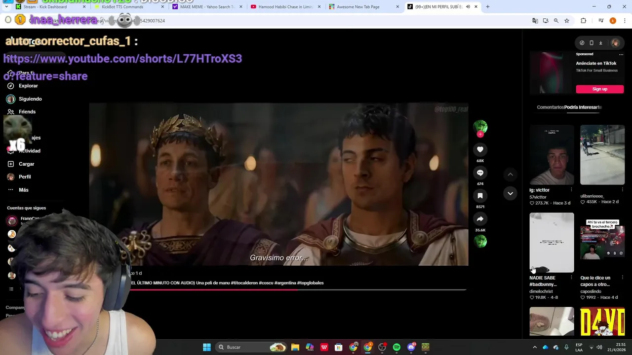Open more options for NADIE SABE video
Screen dimensions: 632x355
click(571, 278)
